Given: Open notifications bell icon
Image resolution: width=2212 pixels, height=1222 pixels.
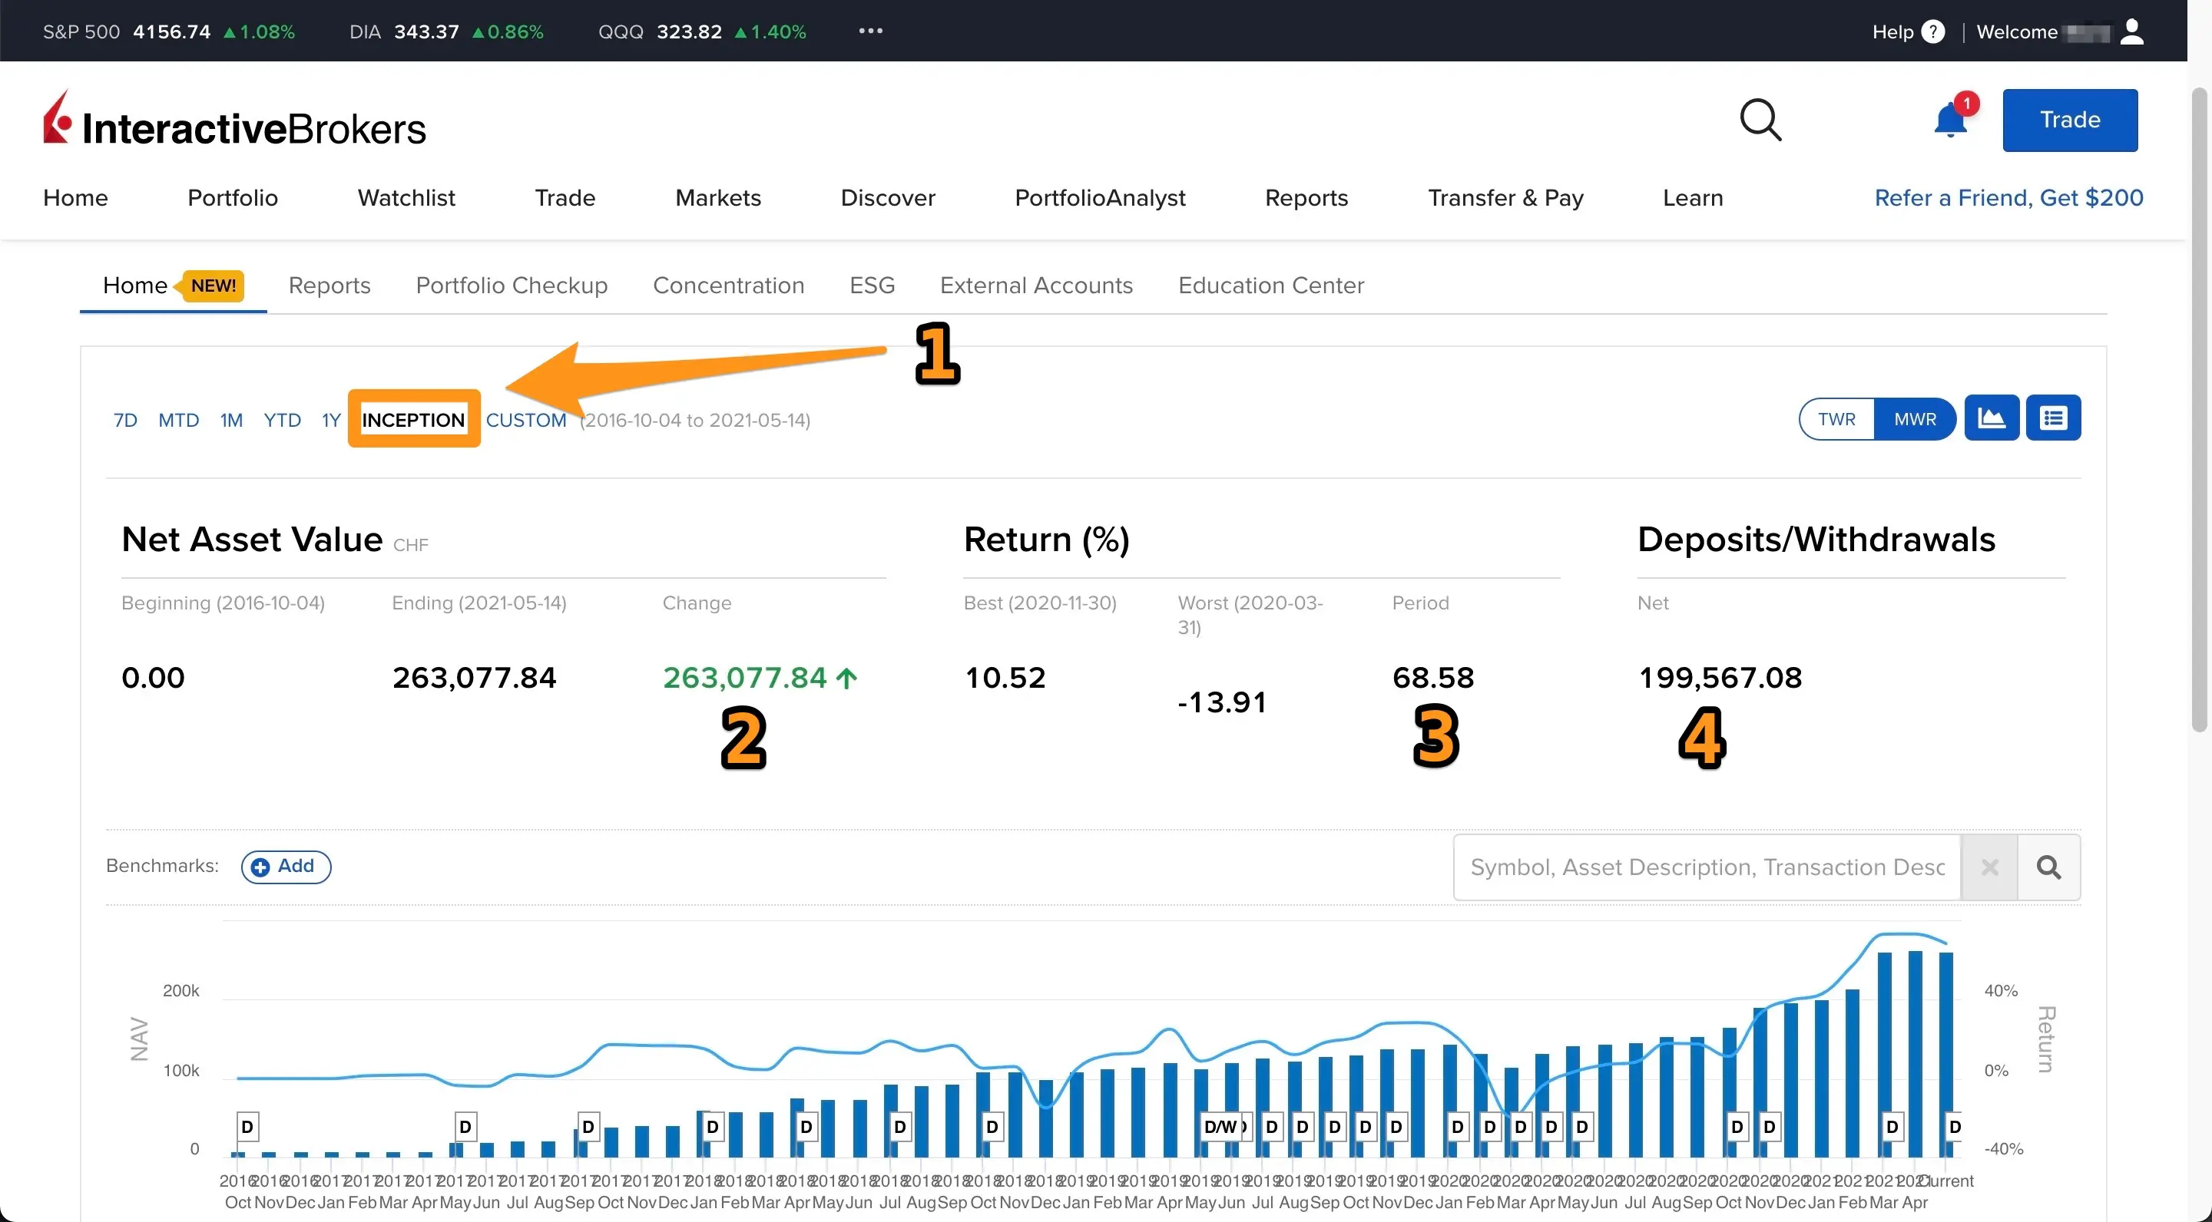Looking at the screenshot, I should (x=1951, y=118).
